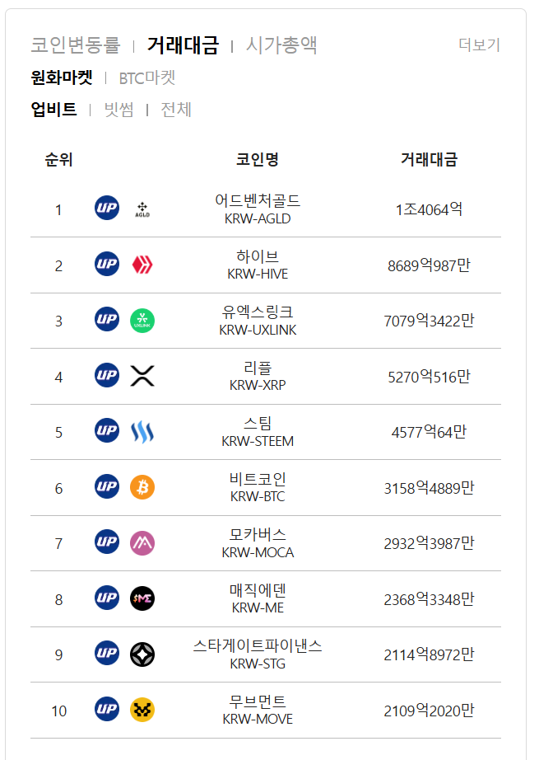Click the orange Bitcoin icon

coord(142,487)
